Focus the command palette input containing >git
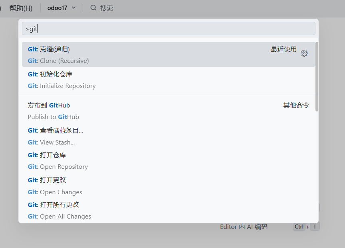 (x=168, y=29)
